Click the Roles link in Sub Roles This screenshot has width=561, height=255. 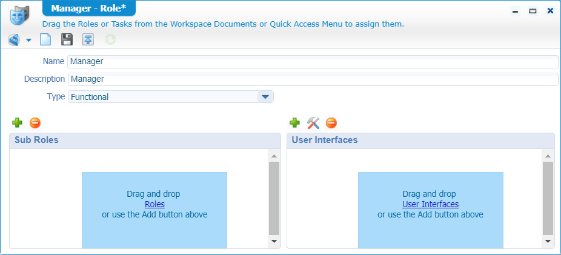tap(154, 205)
